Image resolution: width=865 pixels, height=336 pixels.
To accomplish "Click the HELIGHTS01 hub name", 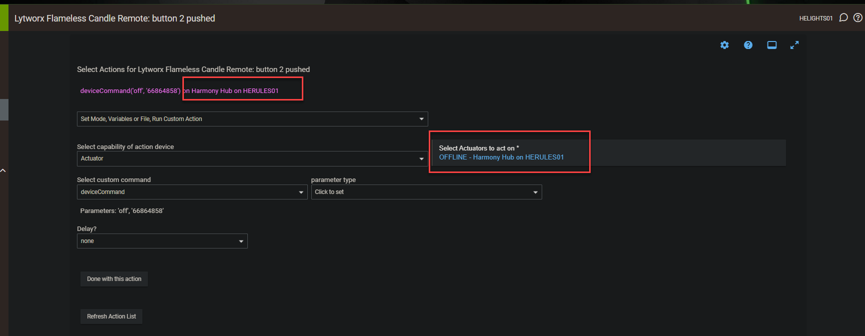I will pyautogui.click(x=816, y=18).
